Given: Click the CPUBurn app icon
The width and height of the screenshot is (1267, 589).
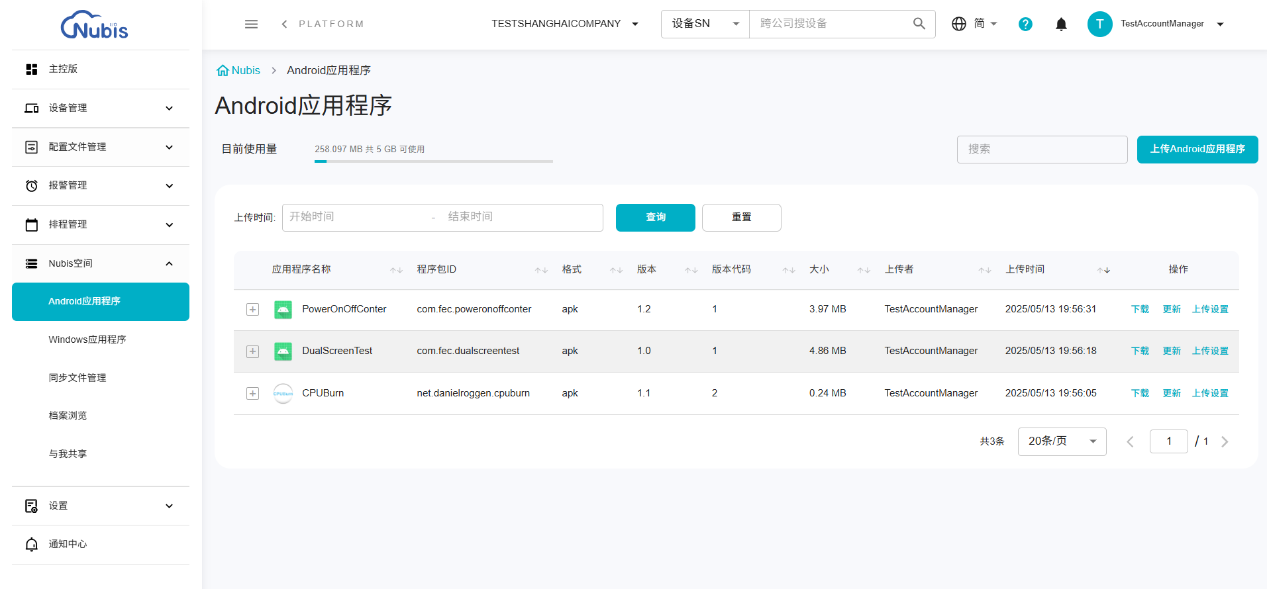Looking at the screenshot, I should coord(283,393).
